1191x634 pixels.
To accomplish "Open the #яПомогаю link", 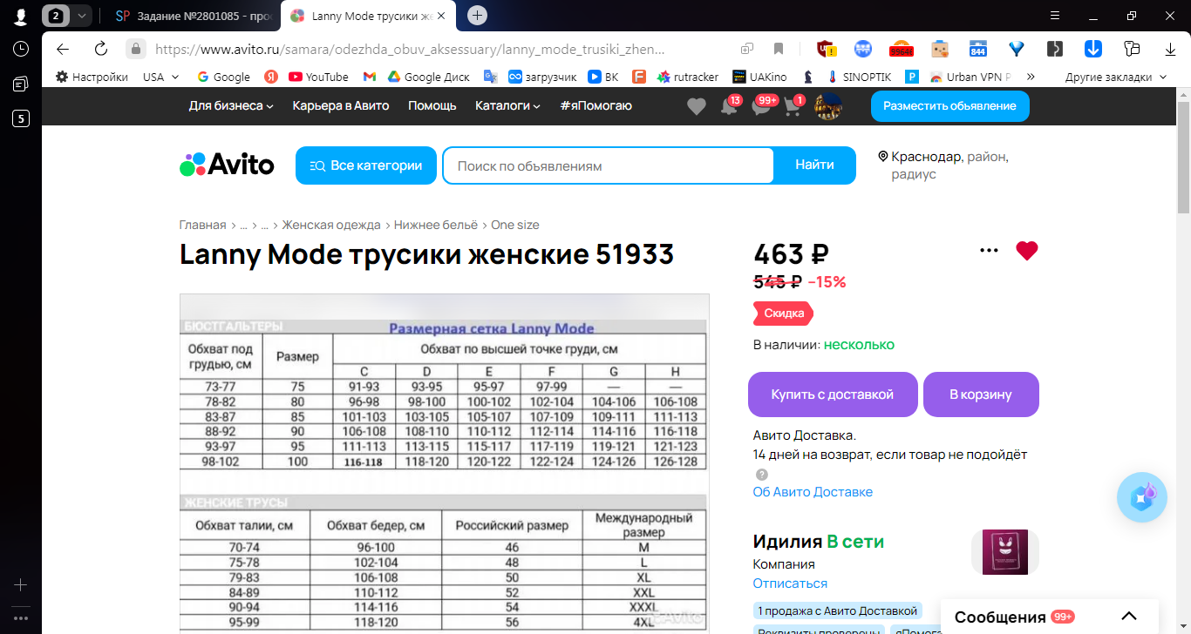I will 596,105.
